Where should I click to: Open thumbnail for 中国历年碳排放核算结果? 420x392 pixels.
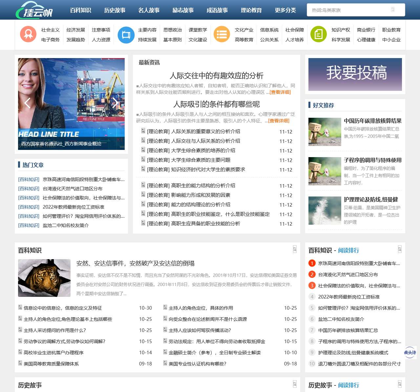click(x=325, y=132)
